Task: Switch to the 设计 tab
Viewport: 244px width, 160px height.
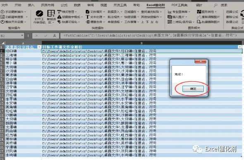Action: pos(199,5)
